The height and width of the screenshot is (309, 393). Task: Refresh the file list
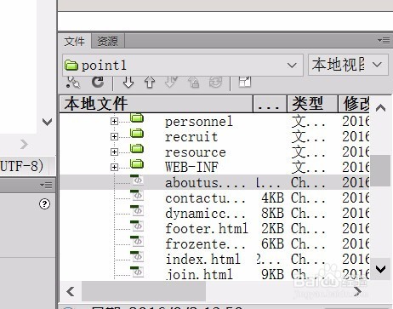tap(98, 82)
